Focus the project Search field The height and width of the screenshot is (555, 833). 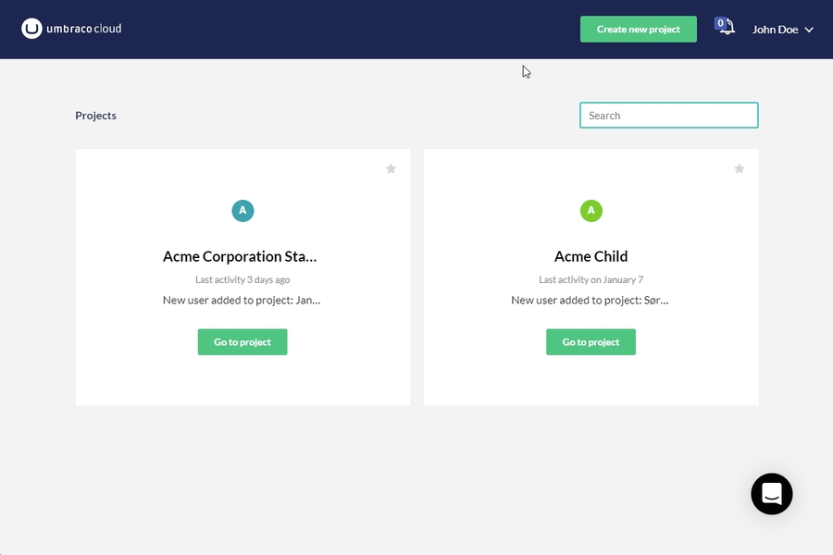point(668,116)
